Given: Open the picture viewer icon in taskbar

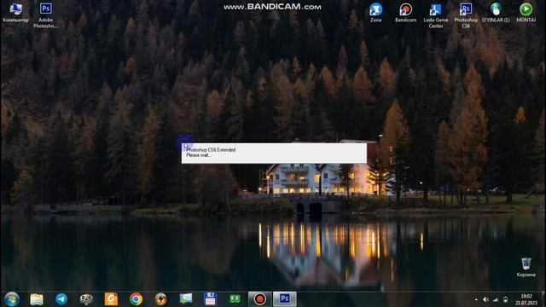Looking at the screenshot, I should pyautogui.click(x=186, y=299).
